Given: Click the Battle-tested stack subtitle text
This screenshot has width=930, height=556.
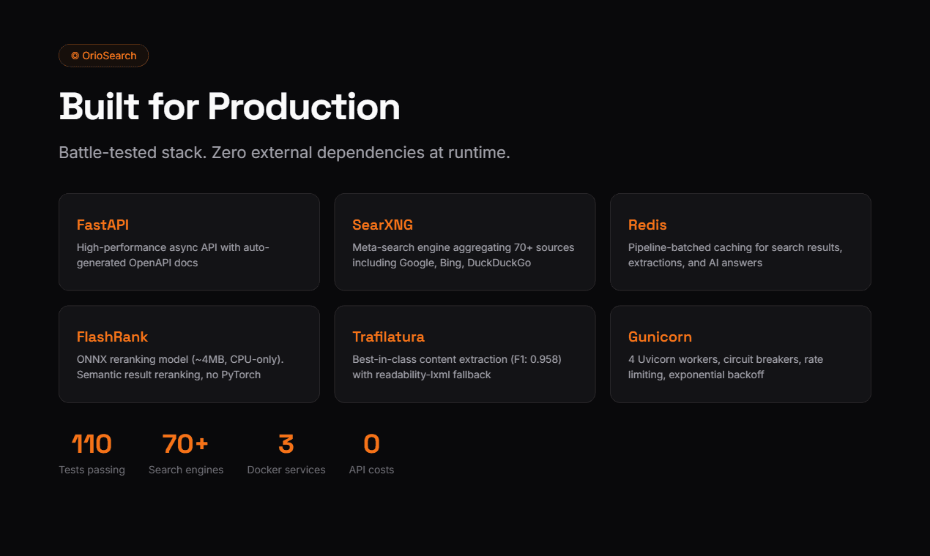Looking at the screenshot, I should (284, 153).
